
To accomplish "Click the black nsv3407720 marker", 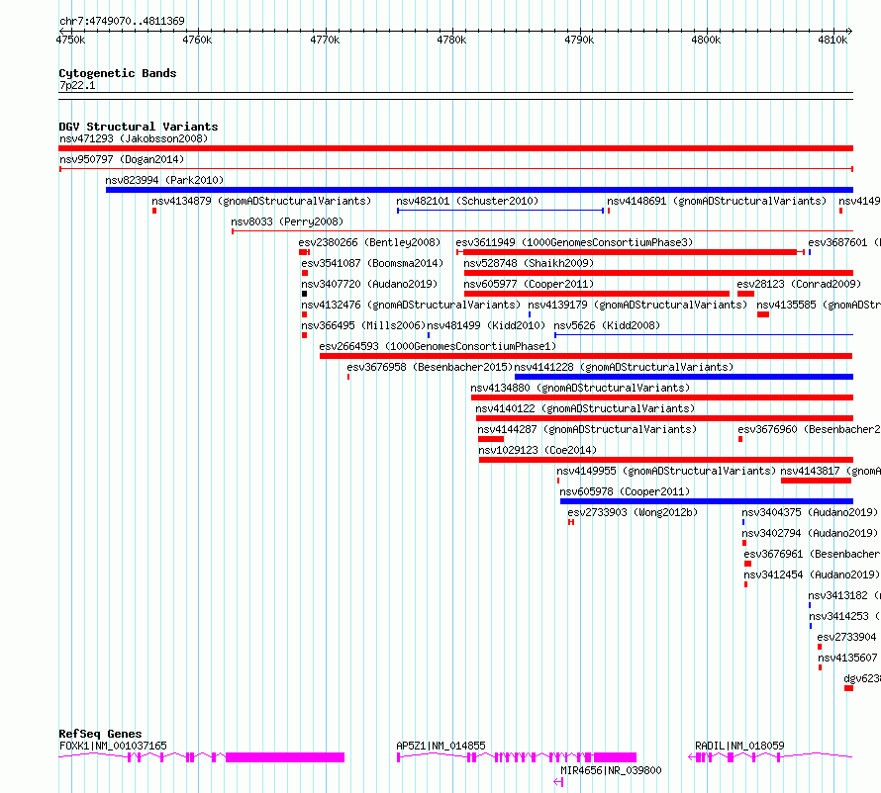I will (305, 294).
